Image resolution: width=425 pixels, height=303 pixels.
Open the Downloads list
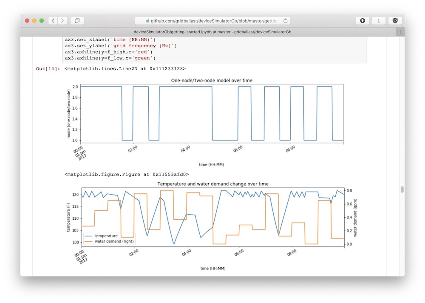pyautogui.click(x=363, y=20)
